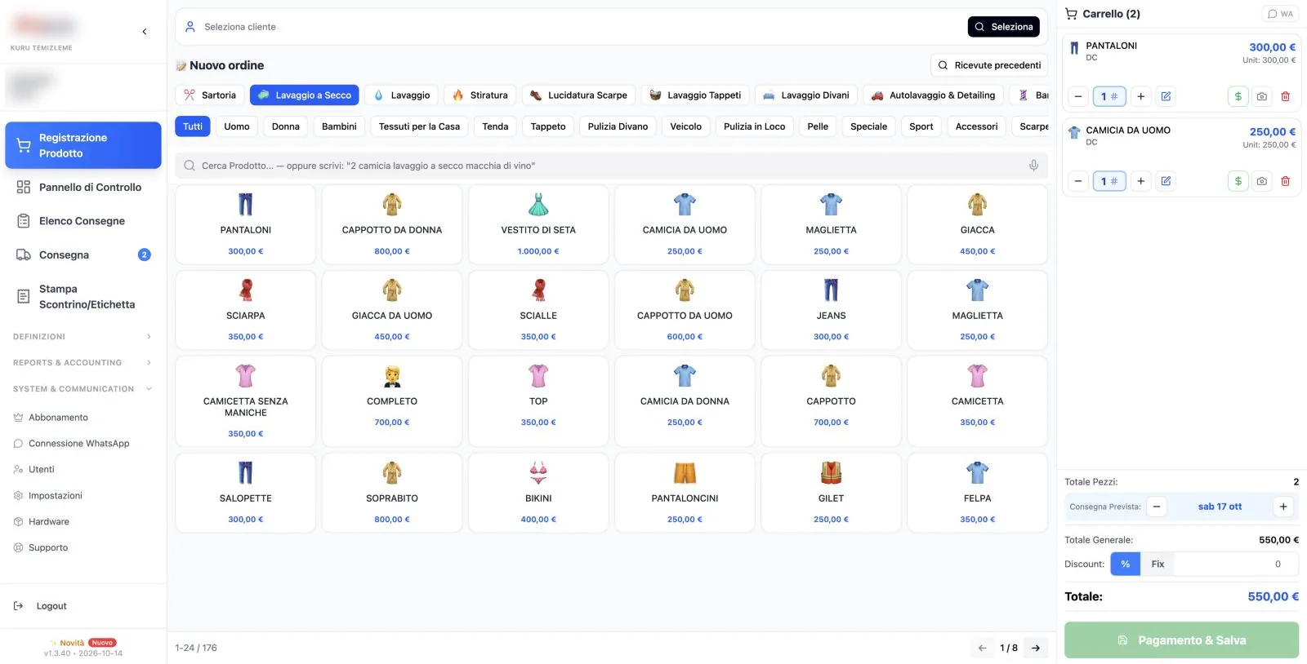Open Connessione WhatsApp settings

pyautogui.click(x=79, y=444)
